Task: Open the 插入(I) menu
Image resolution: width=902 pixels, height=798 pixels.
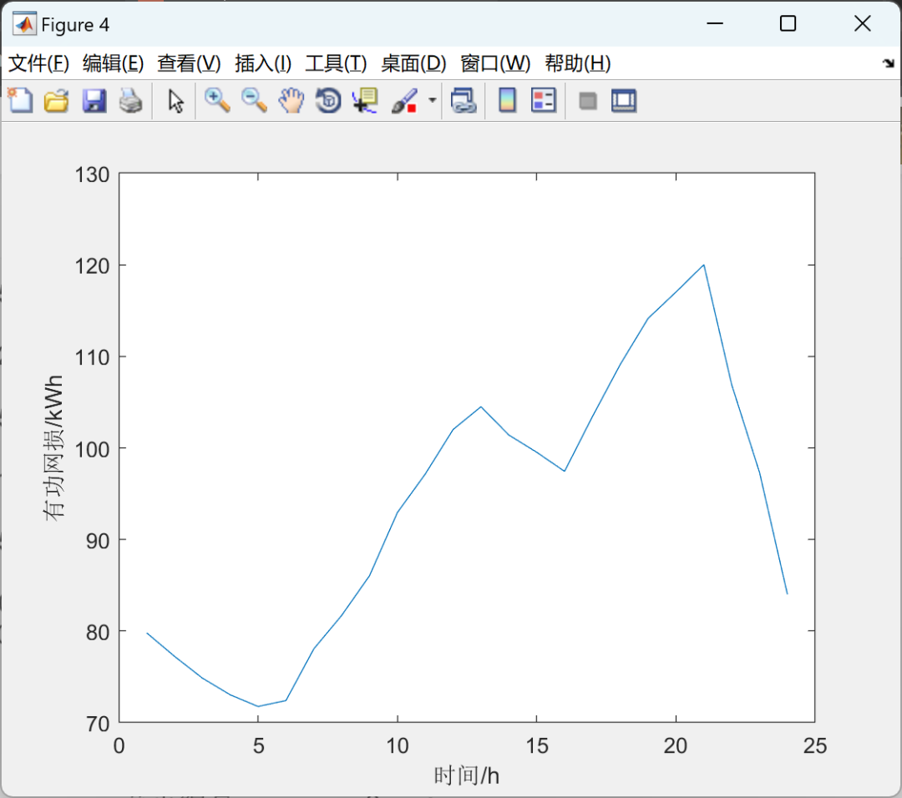Action: point(263,63)
